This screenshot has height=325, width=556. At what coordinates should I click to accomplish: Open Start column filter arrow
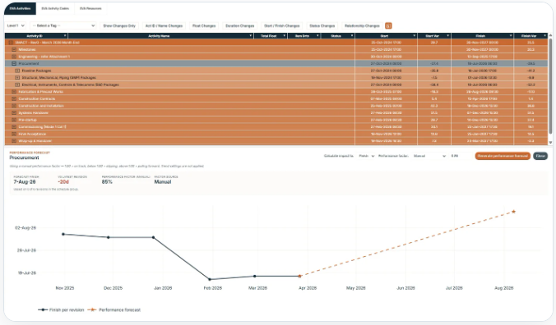[415, 36]
